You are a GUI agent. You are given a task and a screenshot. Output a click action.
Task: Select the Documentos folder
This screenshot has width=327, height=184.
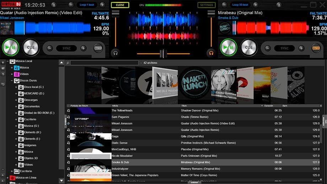tap(32, 106)
